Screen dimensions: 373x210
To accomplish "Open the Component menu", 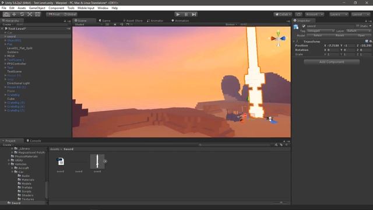I will [56, 8].
